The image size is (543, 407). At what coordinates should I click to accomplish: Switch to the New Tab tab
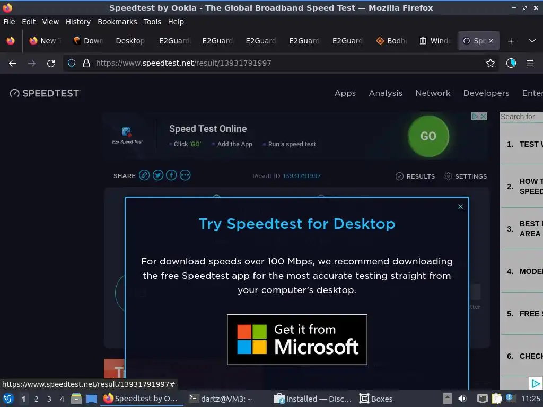tap(45, 41)
